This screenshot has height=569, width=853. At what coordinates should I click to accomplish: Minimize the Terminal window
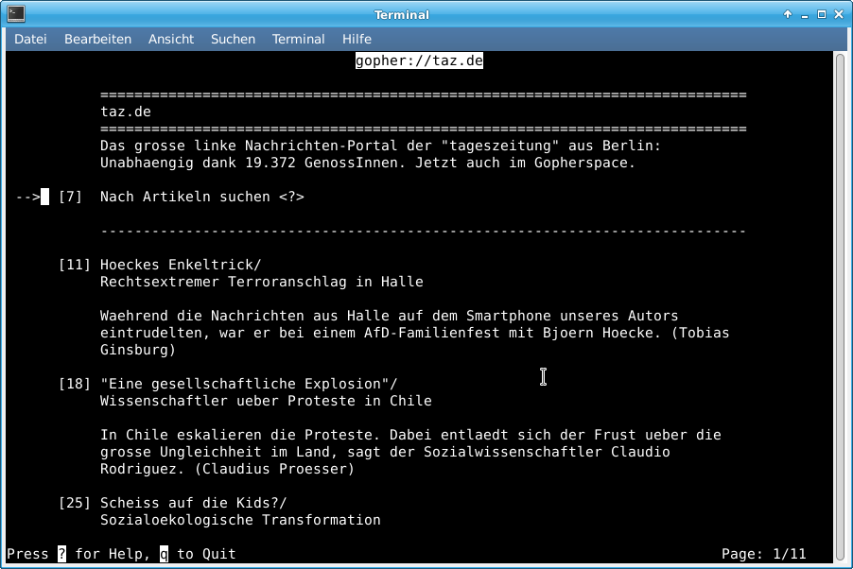805,15
